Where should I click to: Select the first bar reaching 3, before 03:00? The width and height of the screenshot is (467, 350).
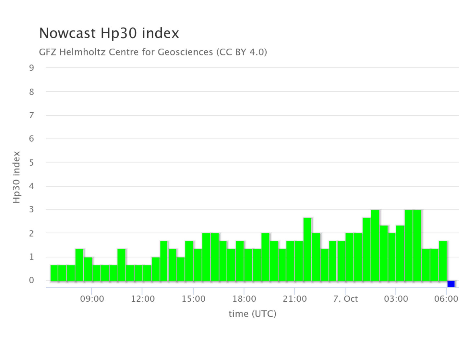click(x=375, y=245)
